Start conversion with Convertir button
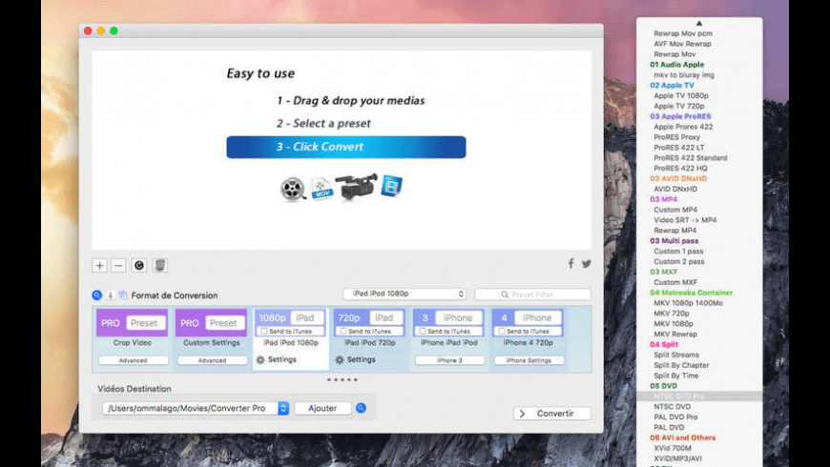The width and height of the screenshot is (830, 467). [x=552, y=413]
